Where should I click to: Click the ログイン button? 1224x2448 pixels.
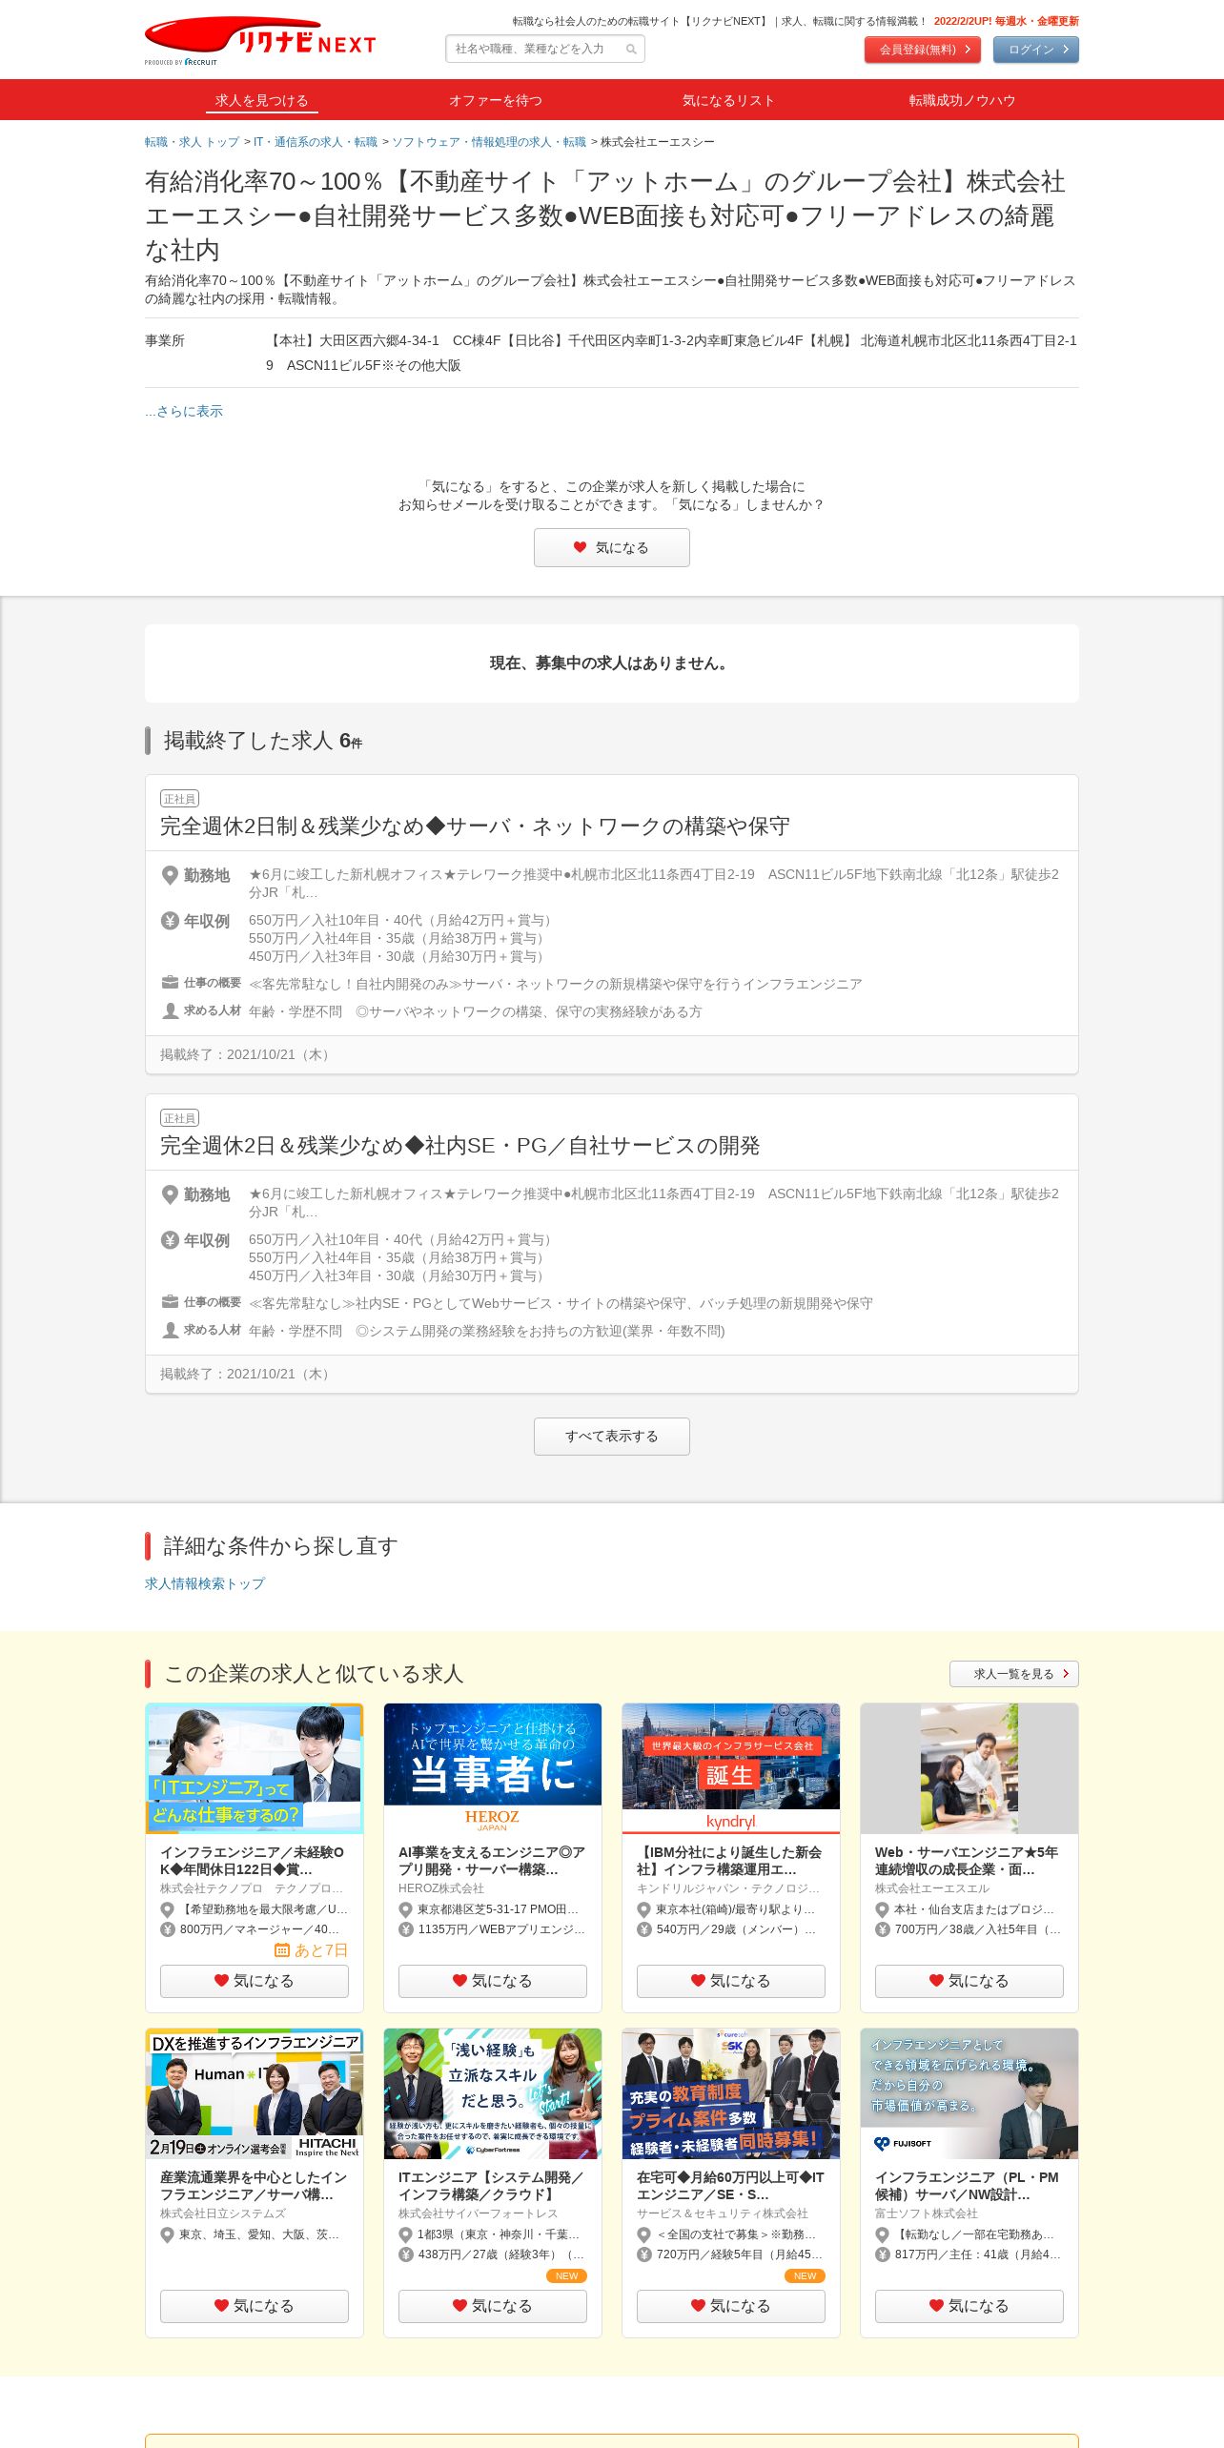(x=1035, y=50)
